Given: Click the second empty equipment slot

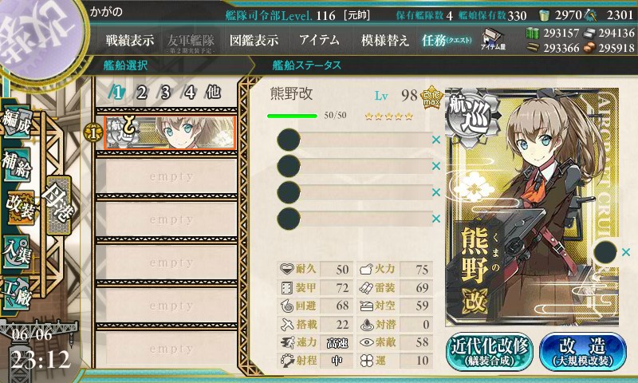Looking at the screenshot, I should pyautogui.click(x=354, y=166).
